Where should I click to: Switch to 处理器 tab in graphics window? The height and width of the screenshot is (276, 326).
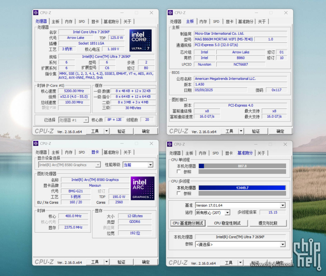[41, 152]
